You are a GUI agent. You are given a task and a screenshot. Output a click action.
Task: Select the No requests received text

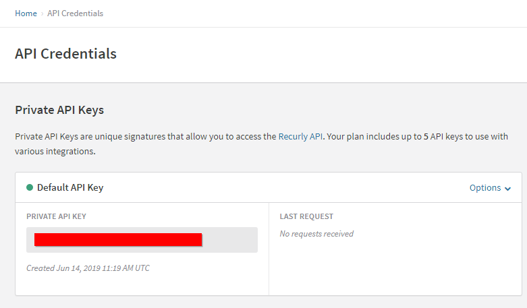coord(316,234)
